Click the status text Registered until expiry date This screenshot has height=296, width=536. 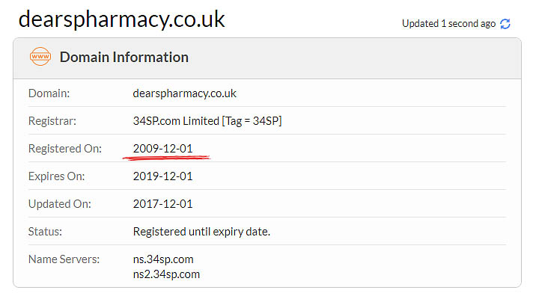click(201, 232)
